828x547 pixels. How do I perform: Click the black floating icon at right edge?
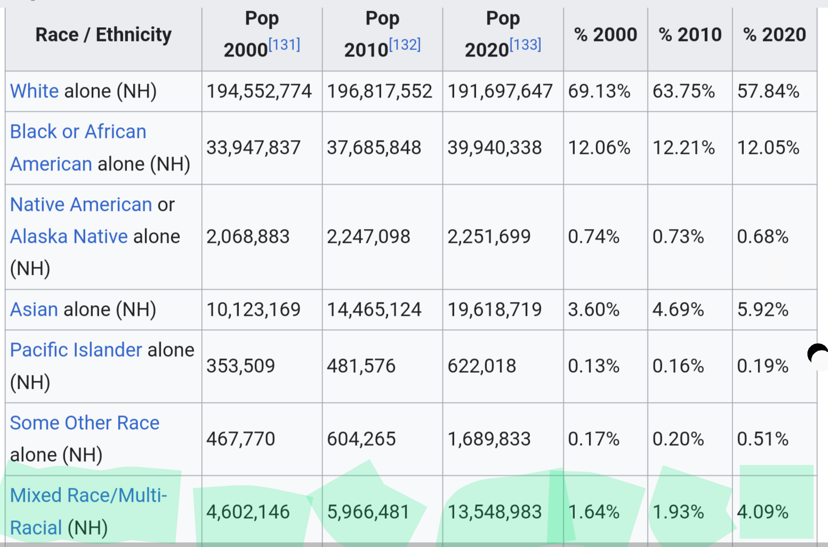818,355
